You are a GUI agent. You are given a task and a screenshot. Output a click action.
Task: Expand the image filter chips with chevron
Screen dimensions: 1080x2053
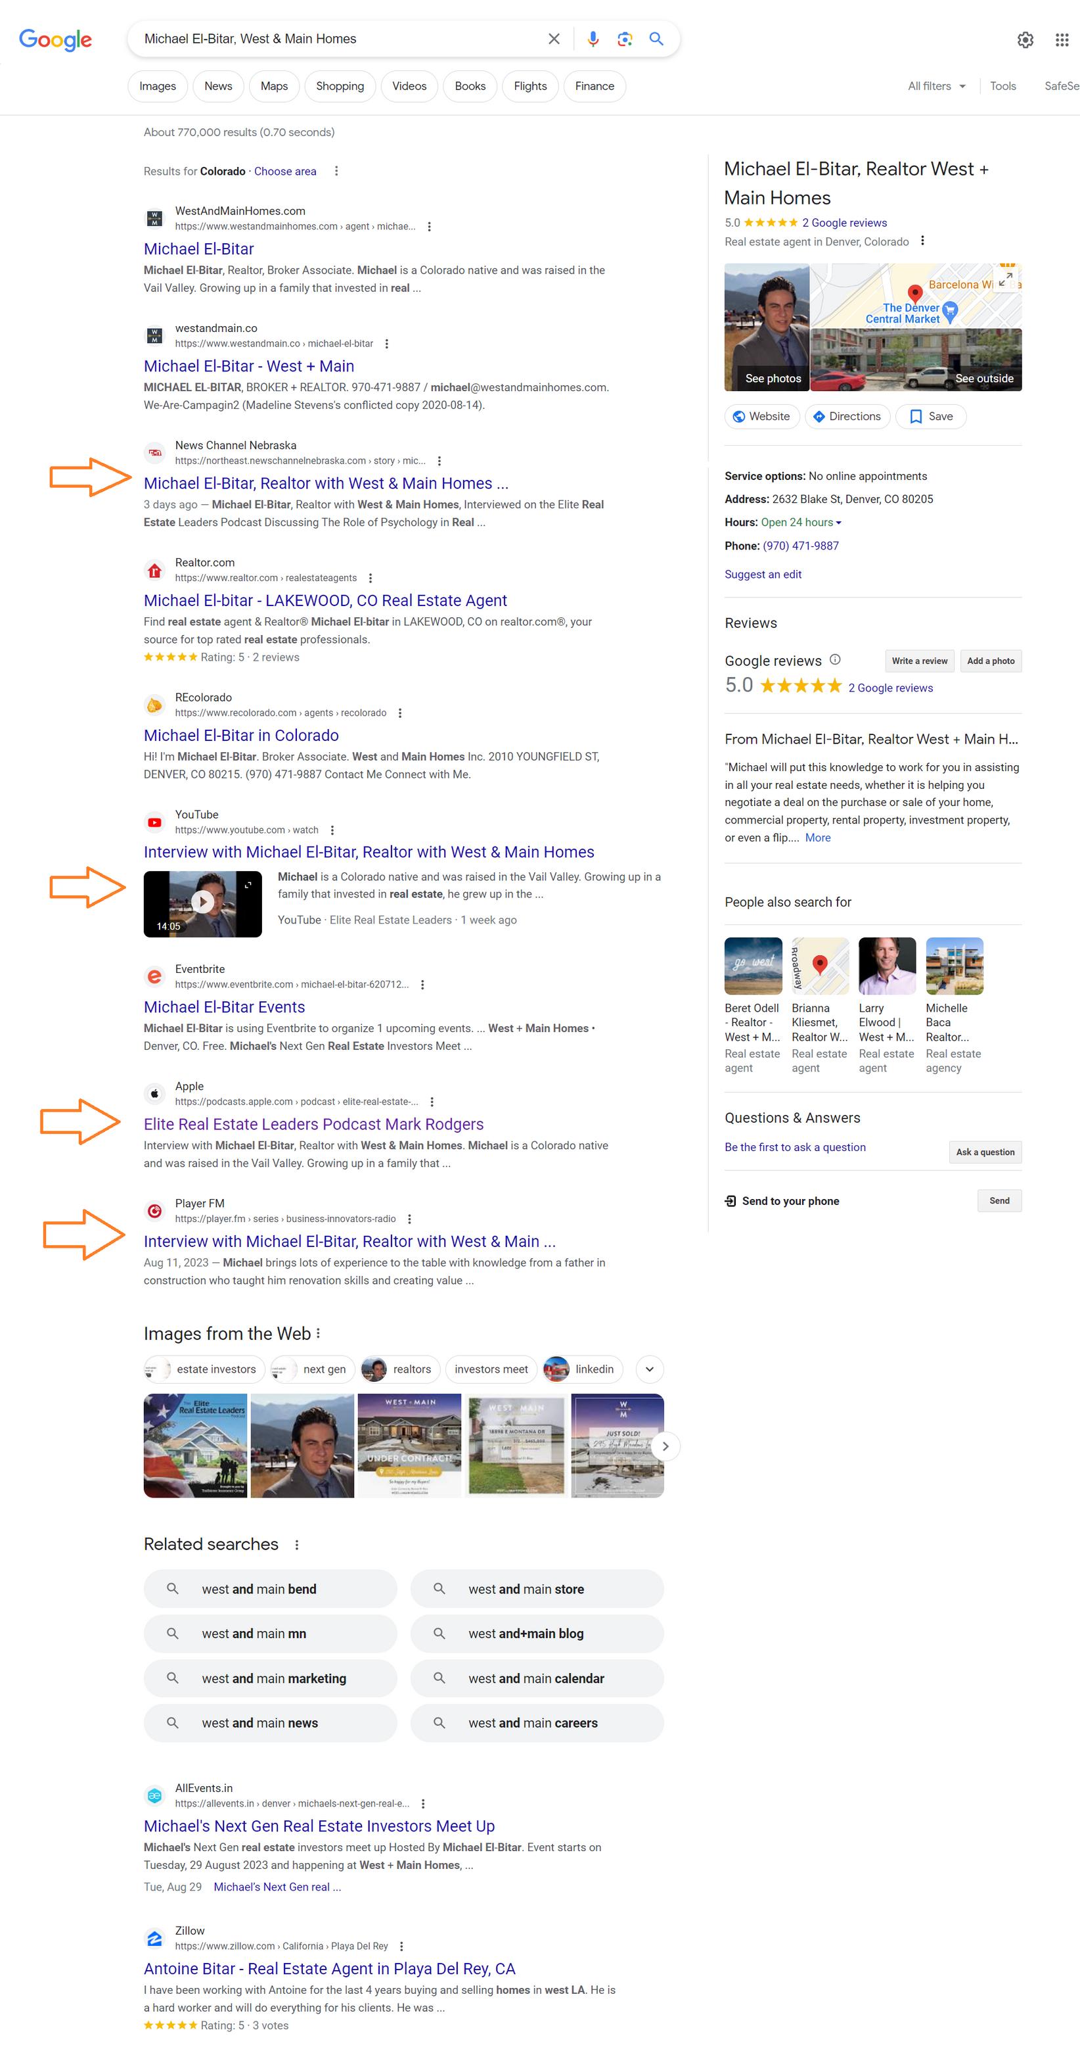[649, 1369]
